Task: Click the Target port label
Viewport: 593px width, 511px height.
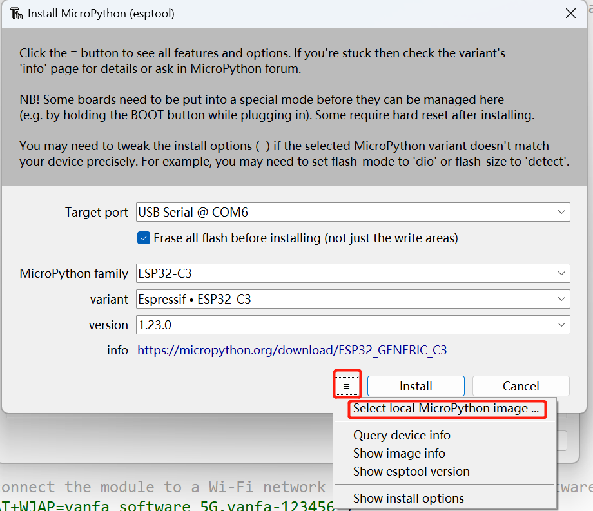Action: (x=97, y=213)
